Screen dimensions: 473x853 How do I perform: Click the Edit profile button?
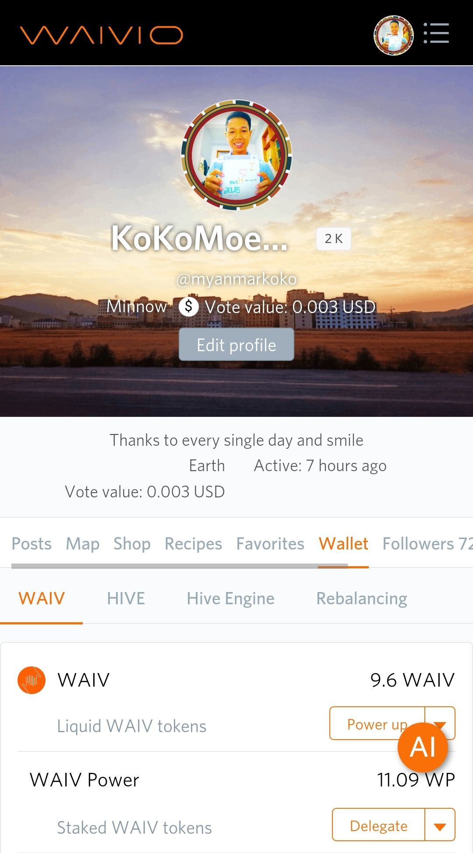click(236, 345)
